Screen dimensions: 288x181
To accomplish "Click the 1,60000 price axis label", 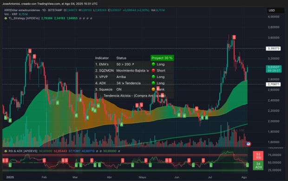I will 274,142.
